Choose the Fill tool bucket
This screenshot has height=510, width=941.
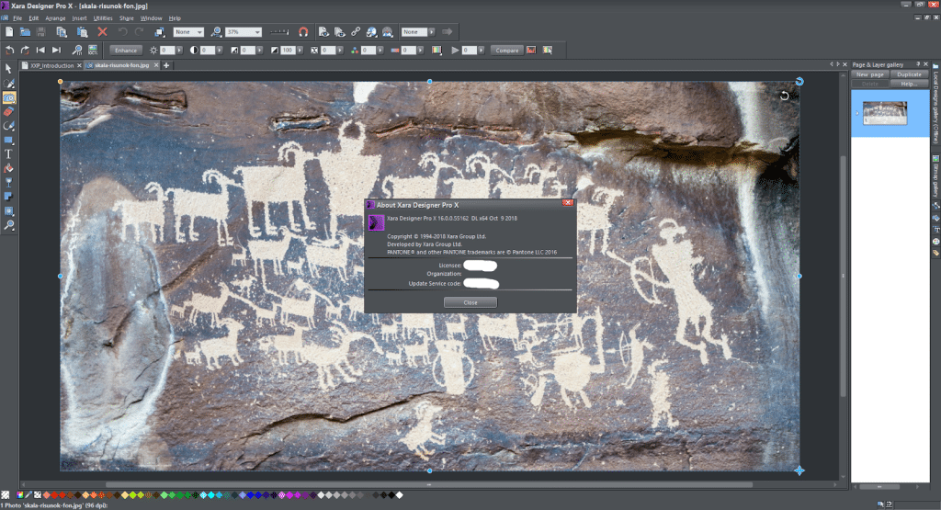click(8, 168)
